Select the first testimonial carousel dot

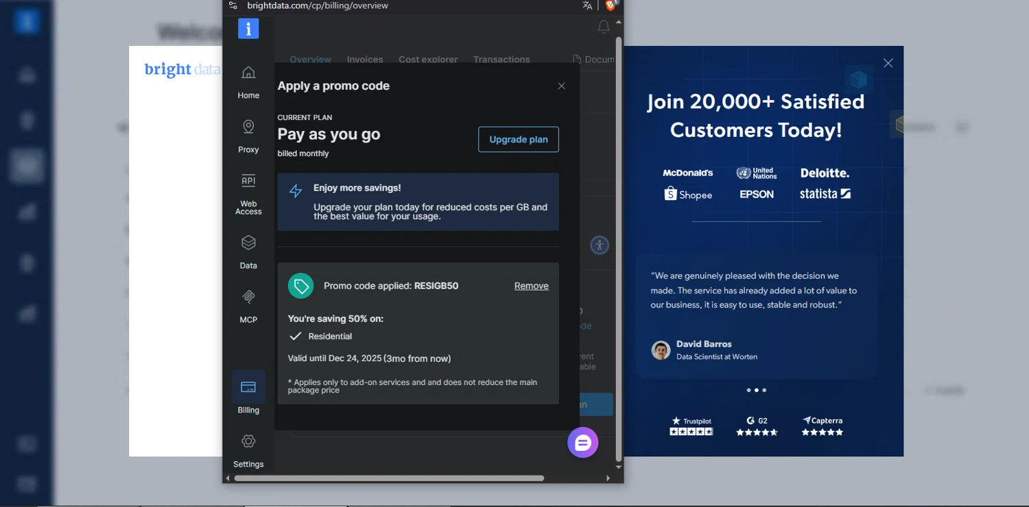point(748,390)
